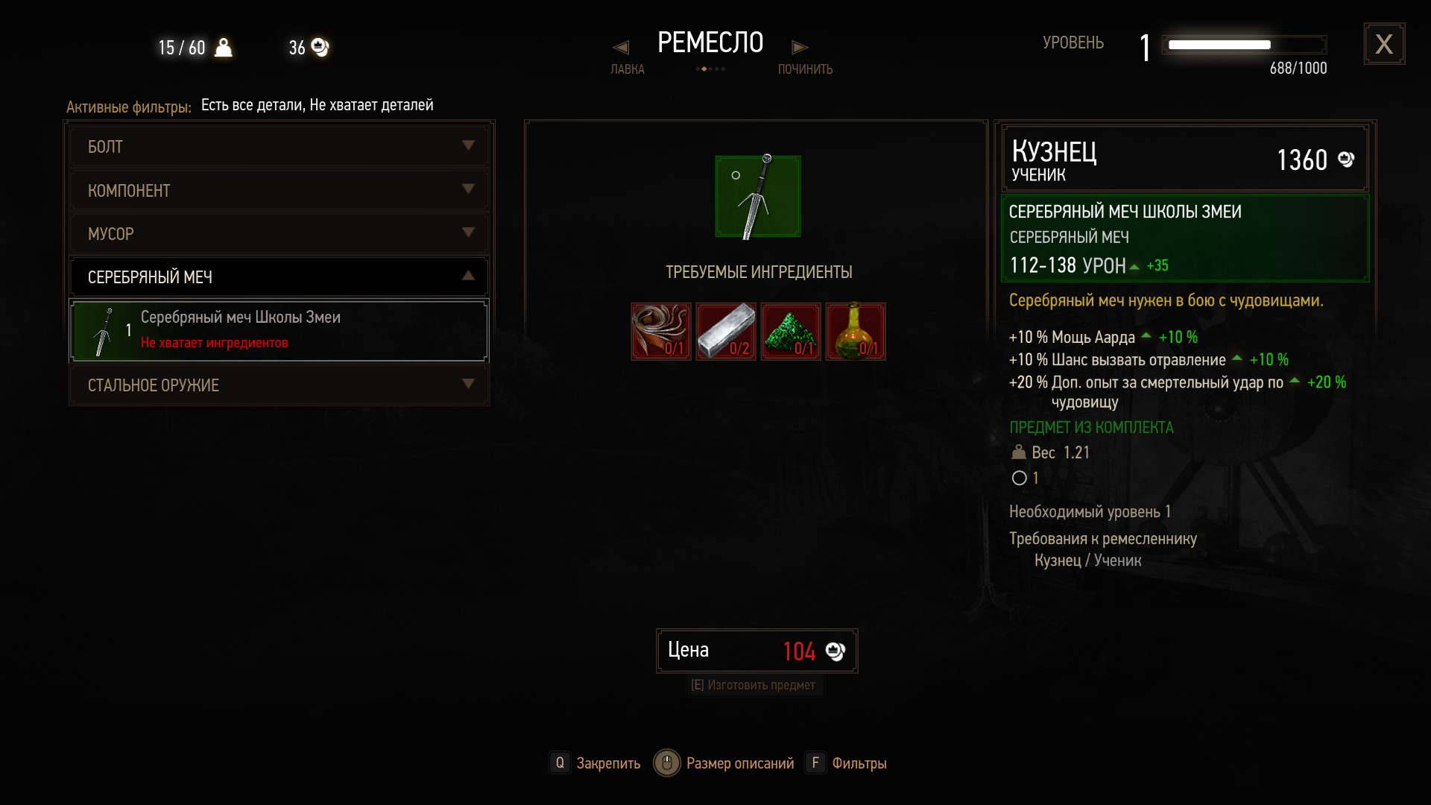This screenshot has width=1431, height=805.
Task: Click the inventory weight icon
Action: [x=224, y=48]
